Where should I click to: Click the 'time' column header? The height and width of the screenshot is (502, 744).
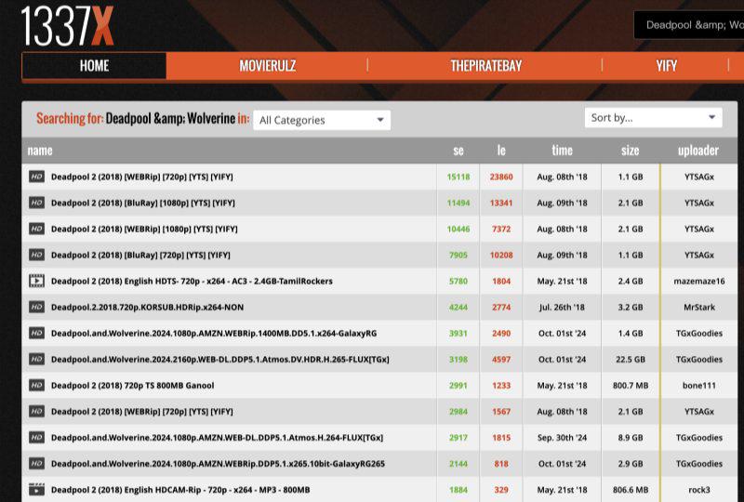(x=562, y=151)
